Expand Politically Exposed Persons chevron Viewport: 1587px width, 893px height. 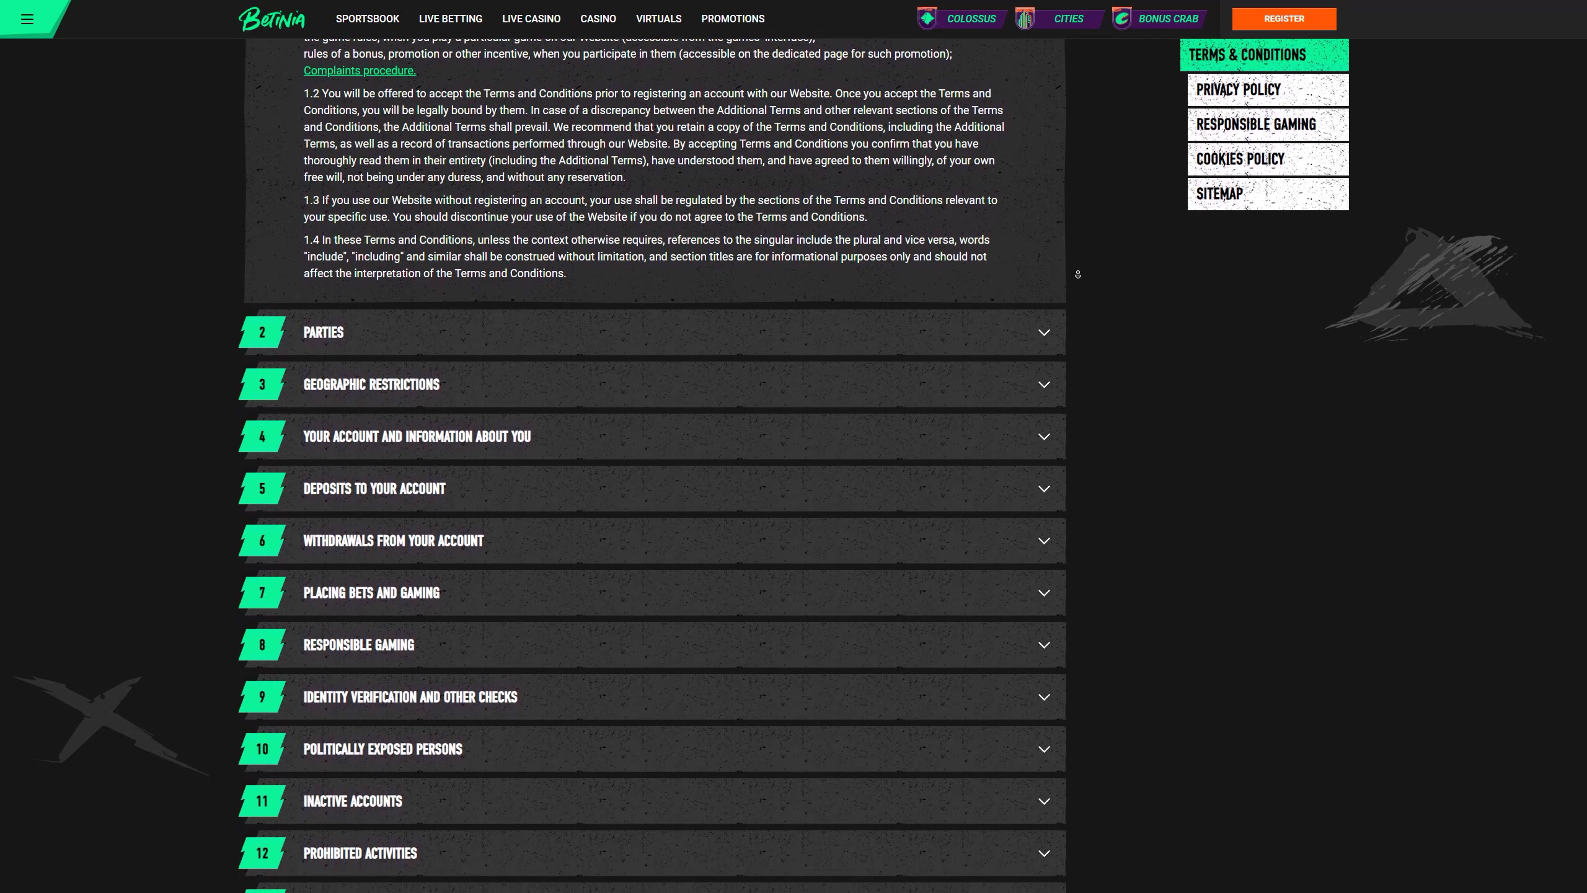point(1044,749)
